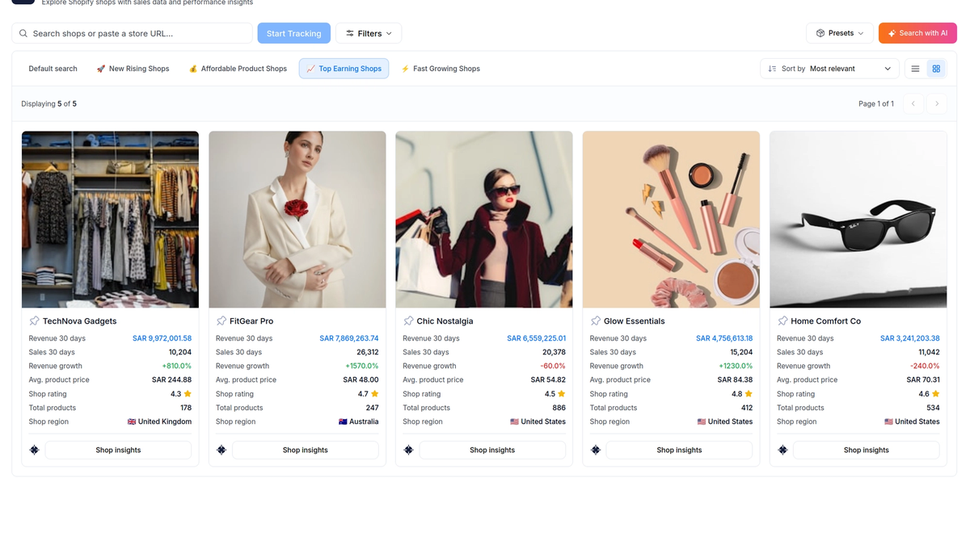Switch to grid view layout

click(x=936, y=69)
